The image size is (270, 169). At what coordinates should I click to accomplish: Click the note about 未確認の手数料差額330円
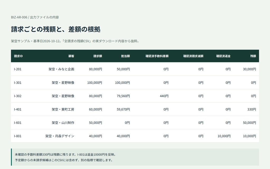coord(66,154)
